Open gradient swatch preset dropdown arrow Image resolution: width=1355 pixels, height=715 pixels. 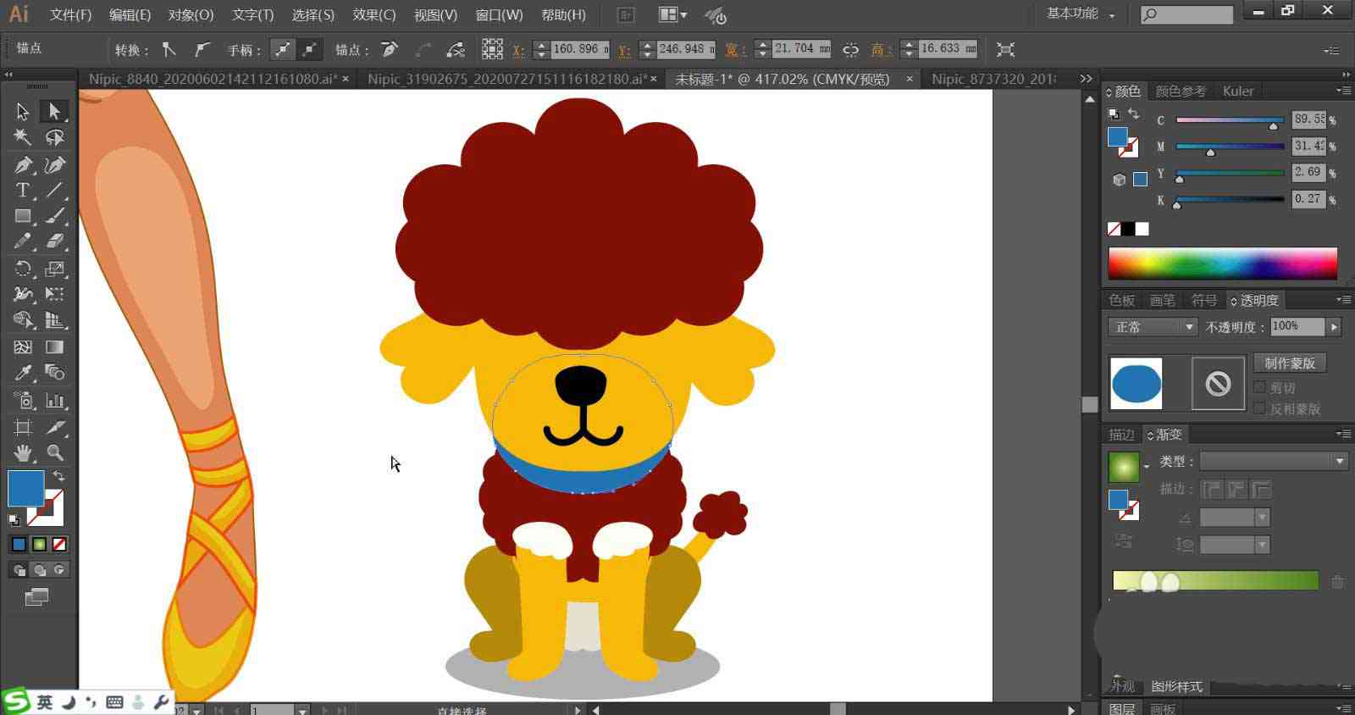1146,466
